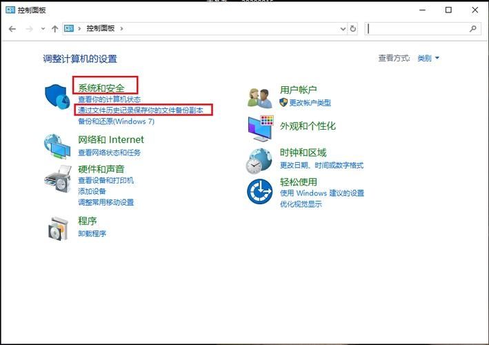Click the refresh button beside address bar
The height and width of the screenshot is (345, 489).
352,29
